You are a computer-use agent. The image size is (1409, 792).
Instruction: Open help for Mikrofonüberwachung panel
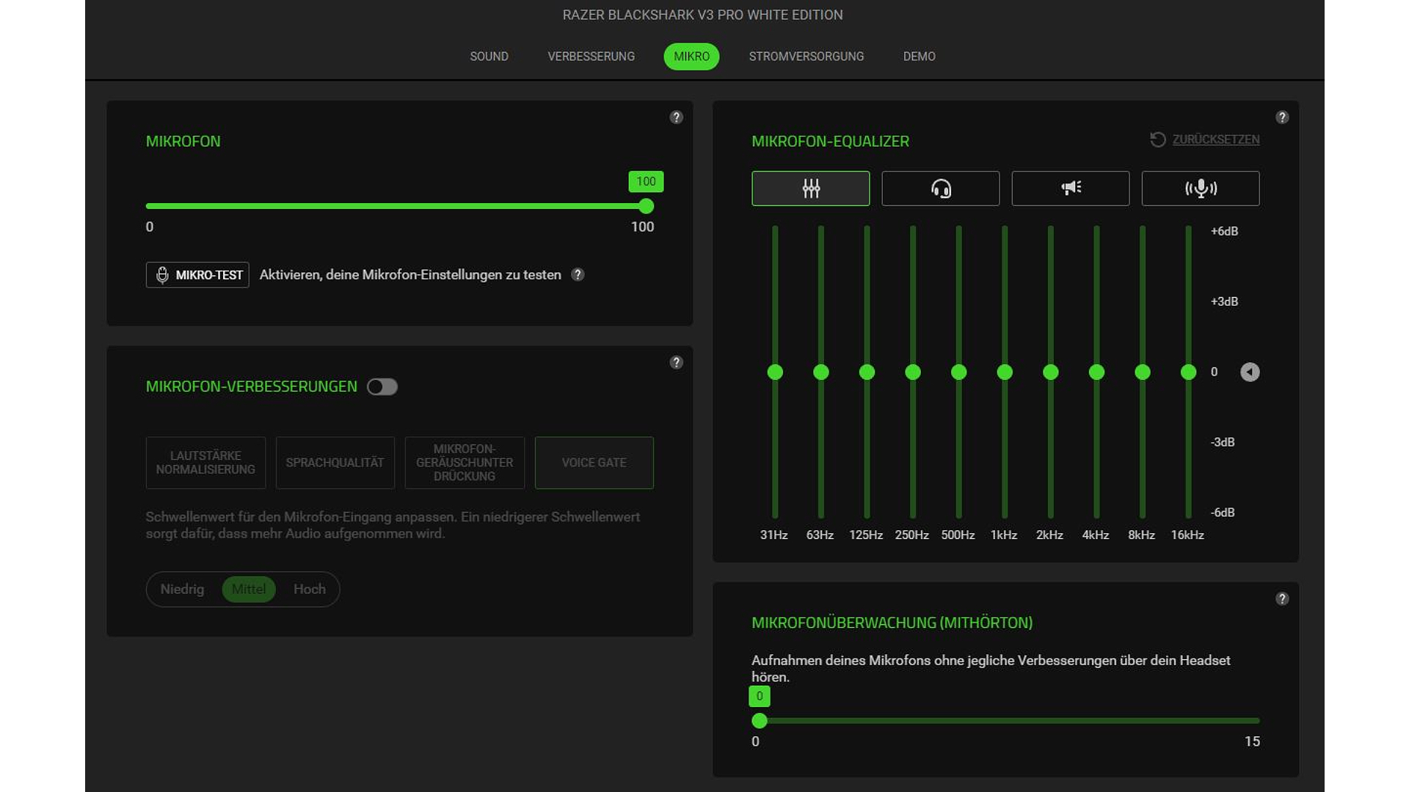pyautogui.click(x=1281, y=598)
